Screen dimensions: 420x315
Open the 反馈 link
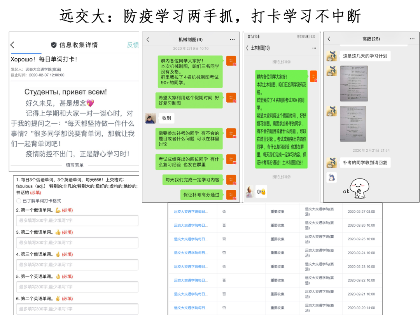(133, 45)
